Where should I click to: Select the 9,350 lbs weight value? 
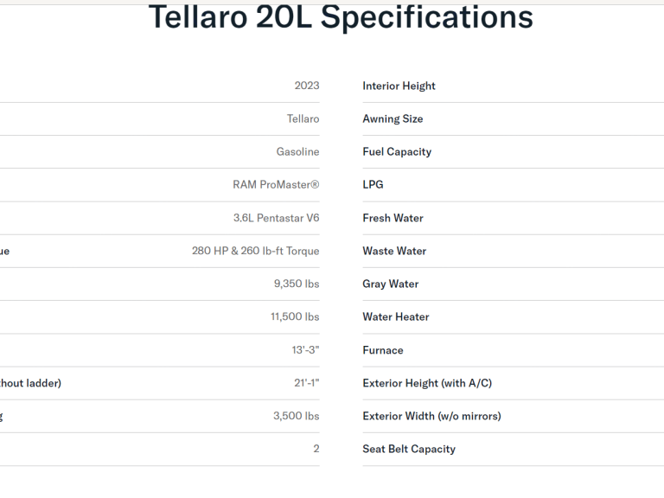(297, 284)
